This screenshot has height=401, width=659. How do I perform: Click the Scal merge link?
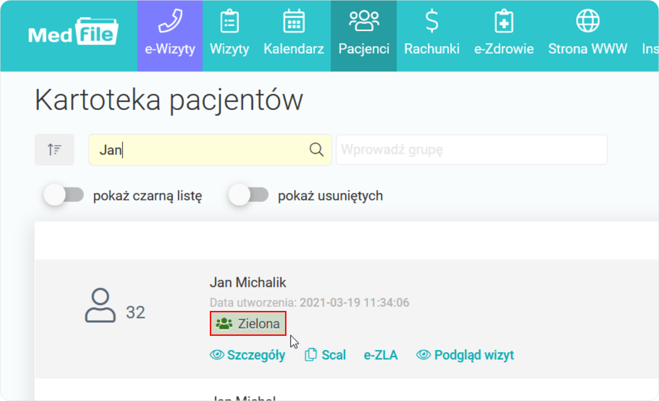click(x=325, y=355)
